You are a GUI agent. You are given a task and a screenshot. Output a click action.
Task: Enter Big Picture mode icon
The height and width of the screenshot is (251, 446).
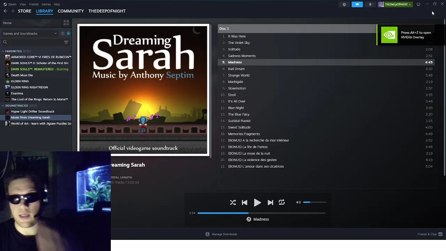(x=418, y=5)
